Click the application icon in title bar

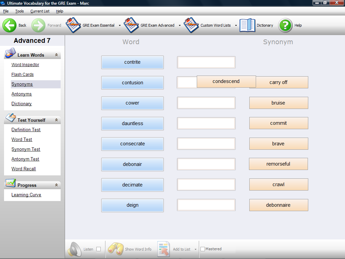(3, 3)
